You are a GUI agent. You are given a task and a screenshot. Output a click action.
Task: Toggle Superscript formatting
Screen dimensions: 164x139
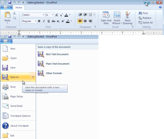pyautogui.click(x=63, y=21)
